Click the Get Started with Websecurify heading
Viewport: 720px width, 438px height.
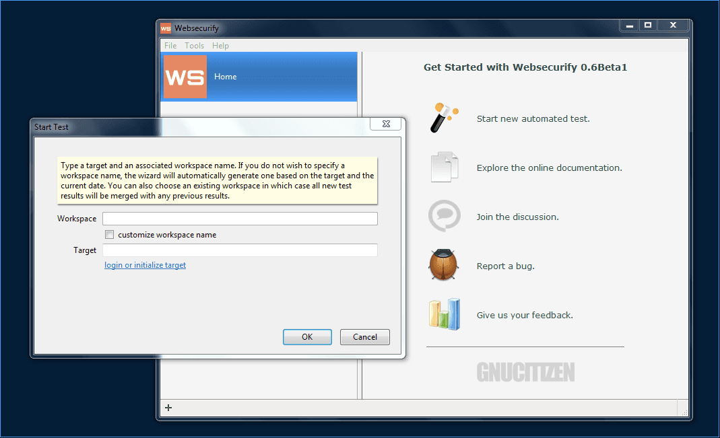(x=525, y=67)
